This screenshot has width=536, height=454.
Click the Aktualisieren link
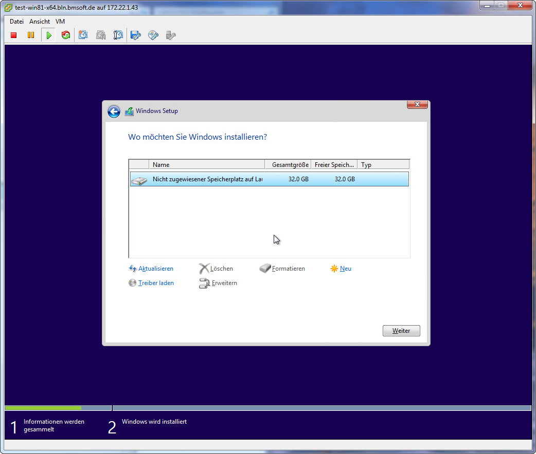(x=155, y=269)
